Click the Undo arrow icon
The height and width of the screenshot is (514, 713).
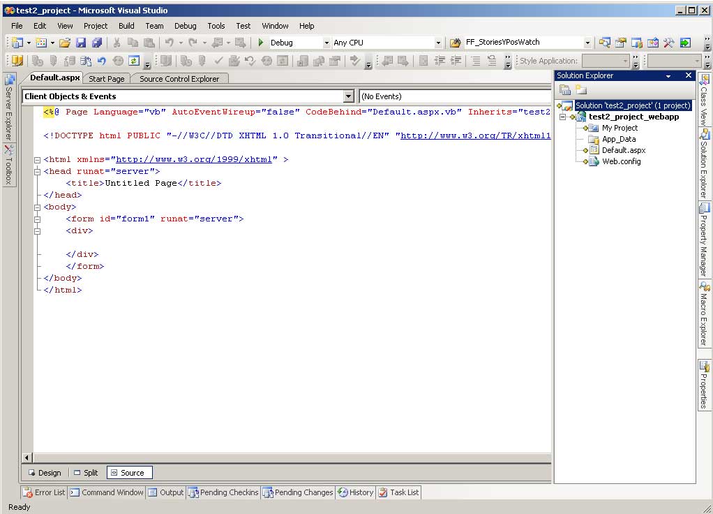[x=169, y=43]
